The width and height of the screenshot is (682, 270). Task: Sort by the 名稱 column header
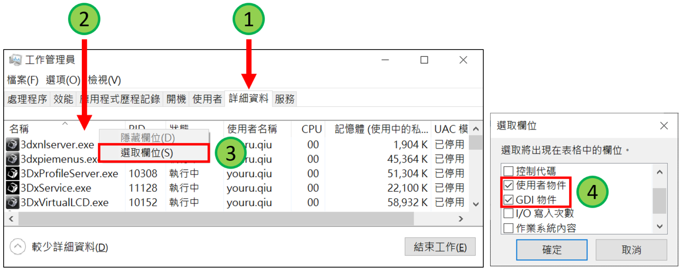pyautogui.click(x=65, y=129)
